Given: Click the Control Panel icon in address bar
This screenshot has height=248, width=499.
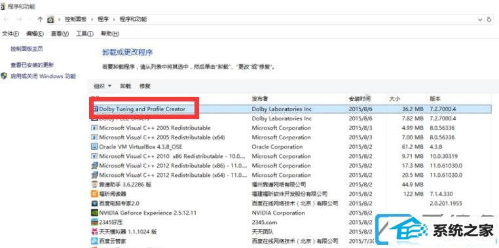Looking at the screenshot, I should (x=50, y=20).
